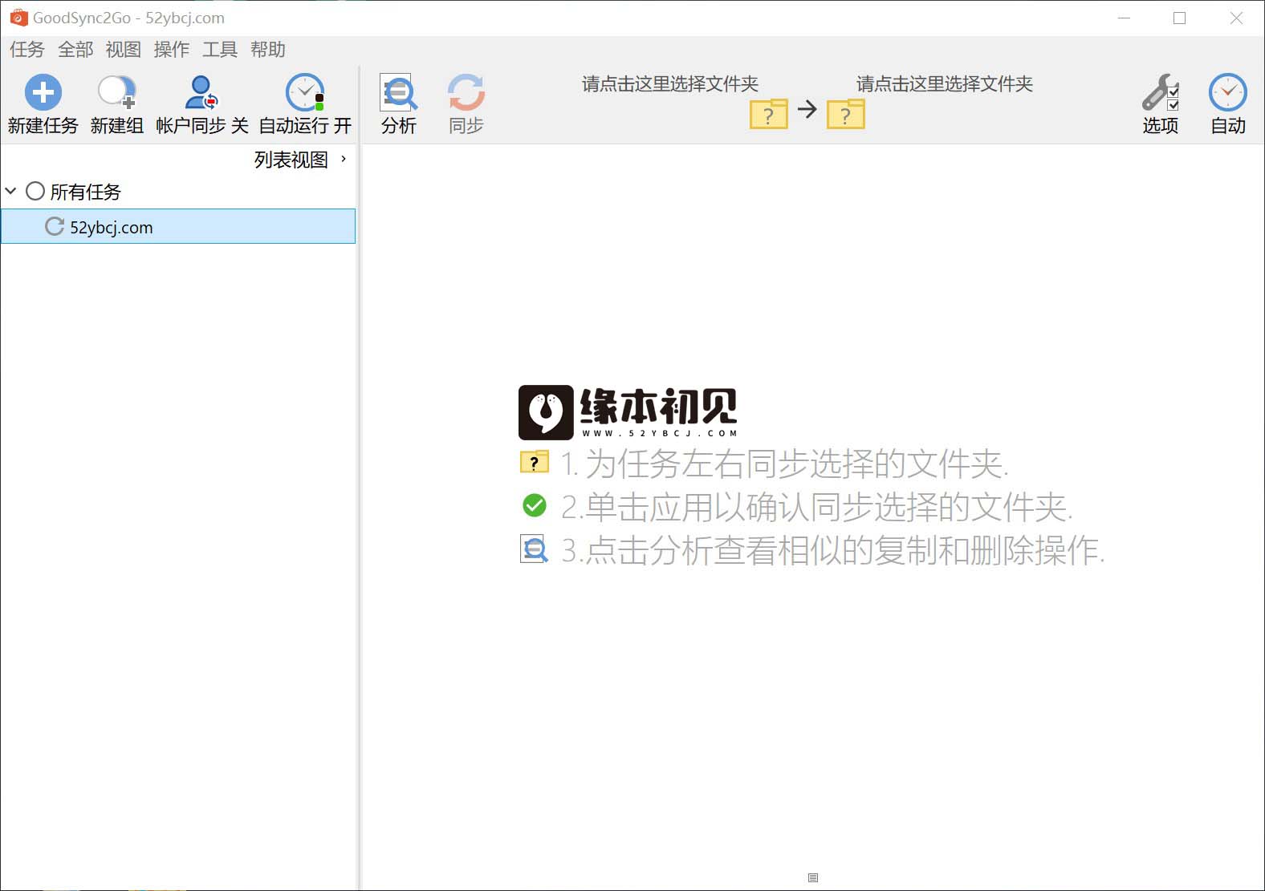
Task: Collapse the 所有任务 tree node
Action: click(x=10, y=191)
